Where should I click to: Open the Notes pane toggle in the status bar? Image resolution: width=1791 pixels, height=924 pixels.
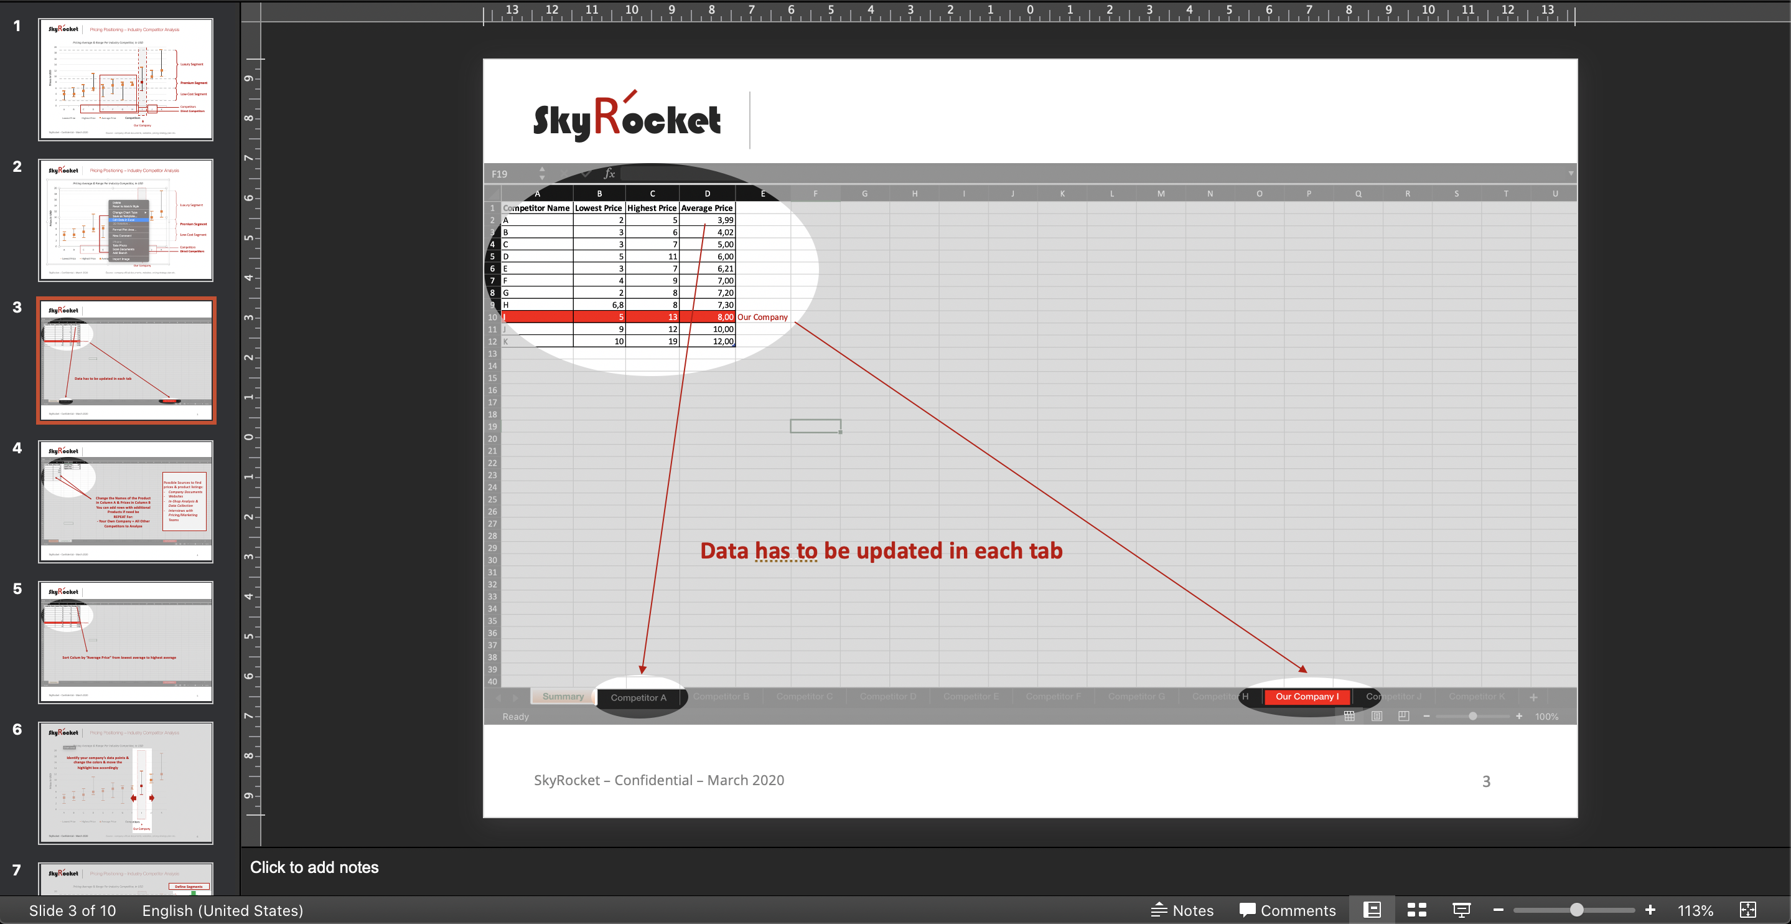click(x=1182, y=910)
